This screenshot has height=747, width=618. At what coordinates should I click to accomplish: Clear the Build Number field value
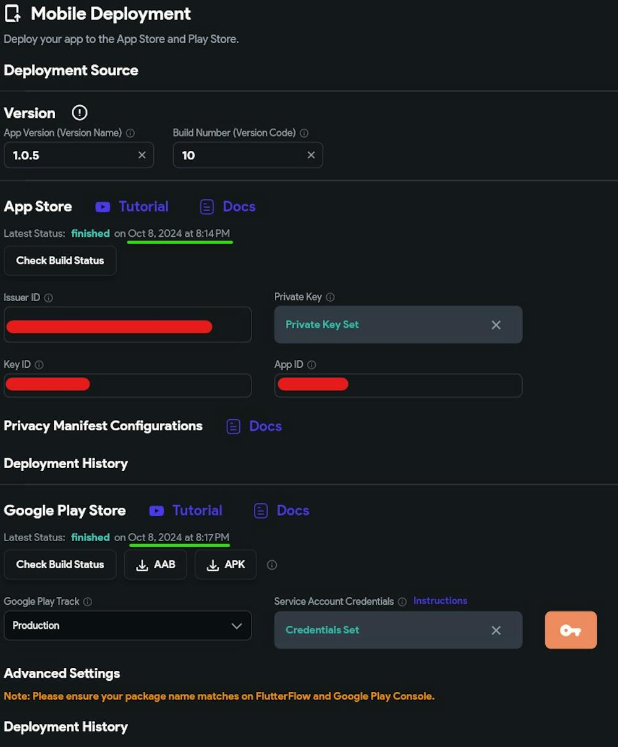click(x=311, y=155)
